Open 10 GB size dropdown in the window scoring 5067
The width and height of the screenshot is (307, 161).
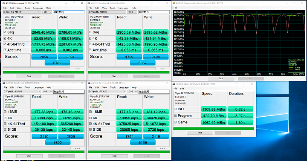[x=132, y=12]
